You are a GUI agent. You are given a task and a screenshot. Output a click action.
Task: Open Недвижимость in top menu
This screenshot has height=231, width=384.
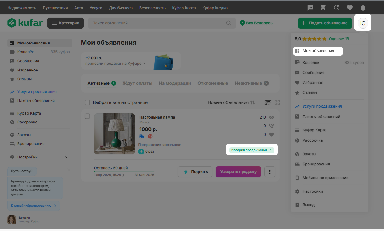(x=22, y=8)
